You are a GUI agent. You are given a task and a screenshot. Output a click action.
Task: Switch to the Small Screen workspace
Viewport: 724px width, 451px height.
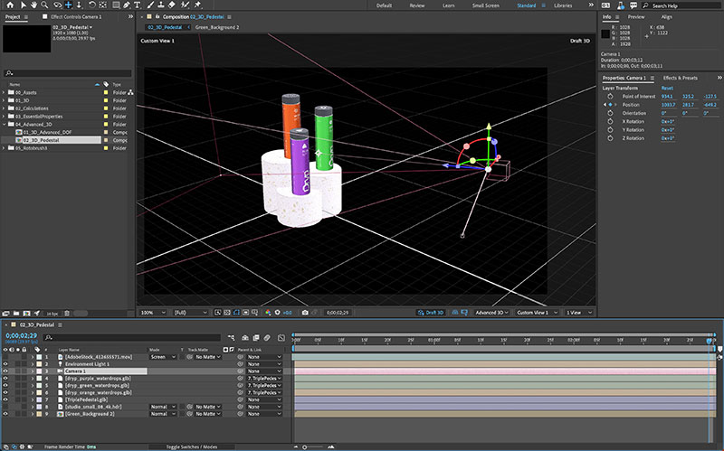pos(485,5)
